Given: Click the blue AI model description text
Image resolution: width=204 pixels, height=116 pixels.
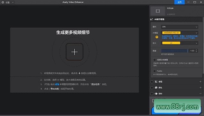Looking at the screenshot, I should [x=180, y=37].
